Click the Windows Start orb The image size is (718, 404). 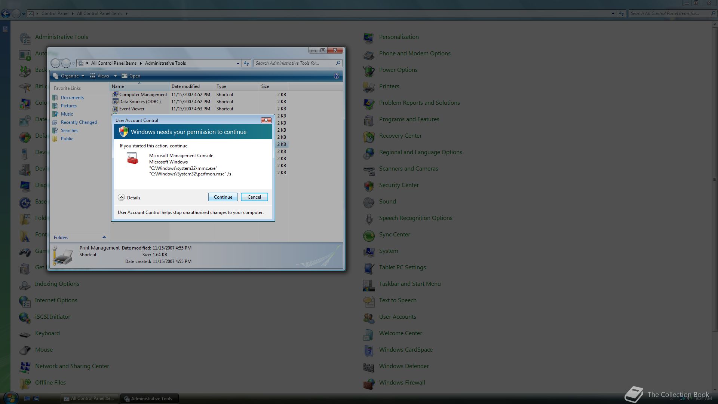(x=11, y=398)
